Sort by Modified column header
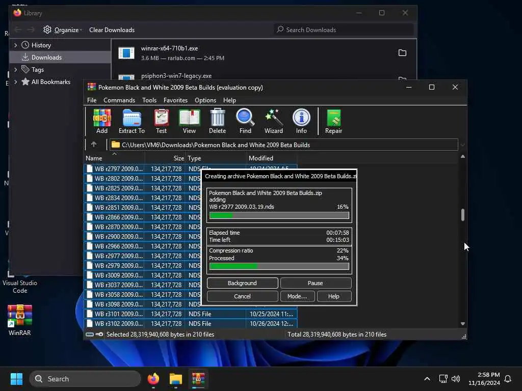The image size is (522, 391). click(272, 158)
